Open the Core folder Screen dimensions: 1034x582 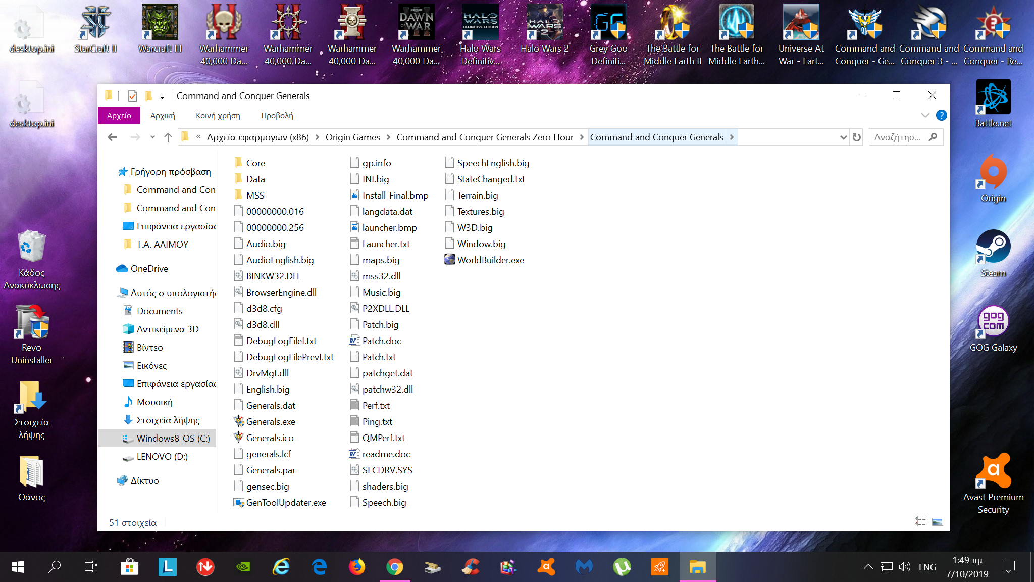pyautogui.click(x=249, y=163)
